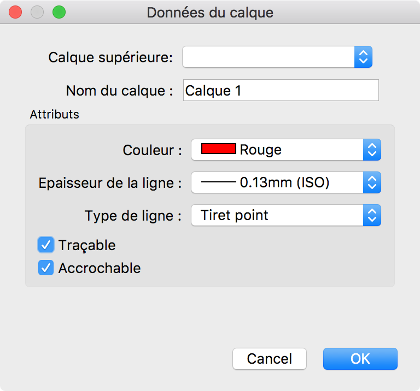Click the gray minimize window button
Image resolution: width=420 pixels, height=391 pixels.
pos(37,12)
